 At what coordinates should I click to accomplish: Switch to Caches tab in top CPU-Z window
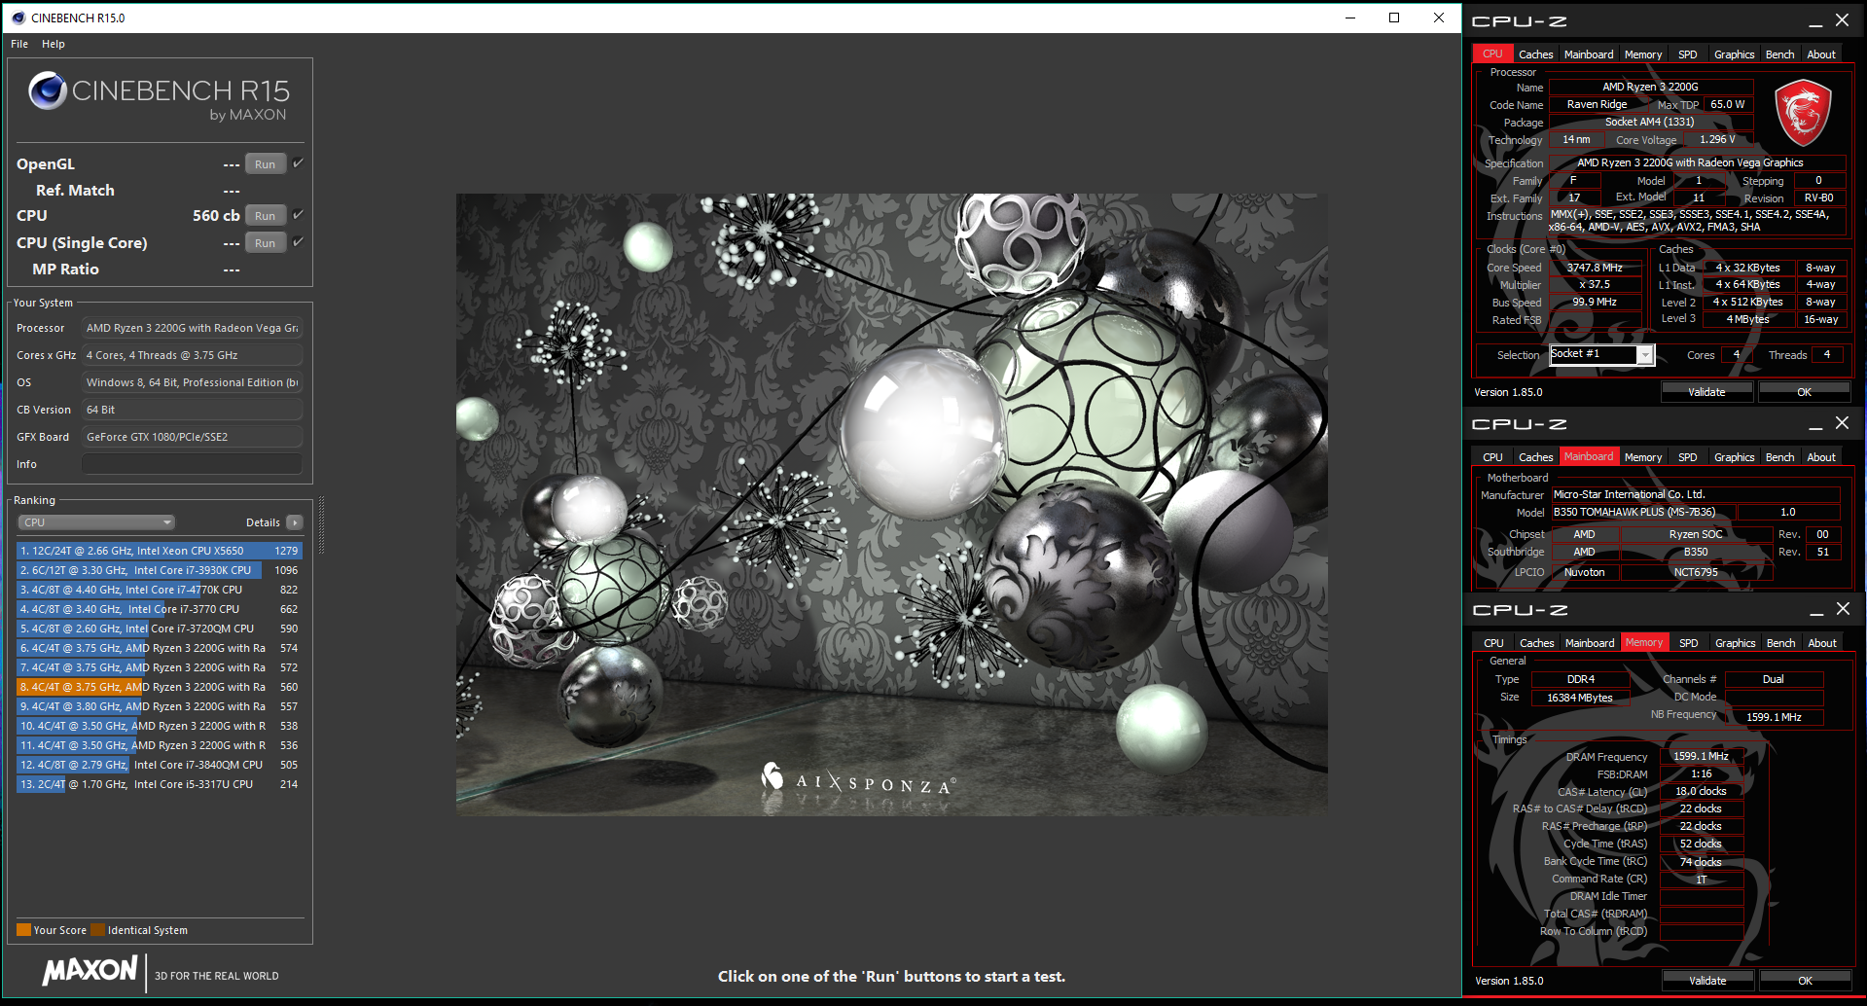tap(1535, 54)
